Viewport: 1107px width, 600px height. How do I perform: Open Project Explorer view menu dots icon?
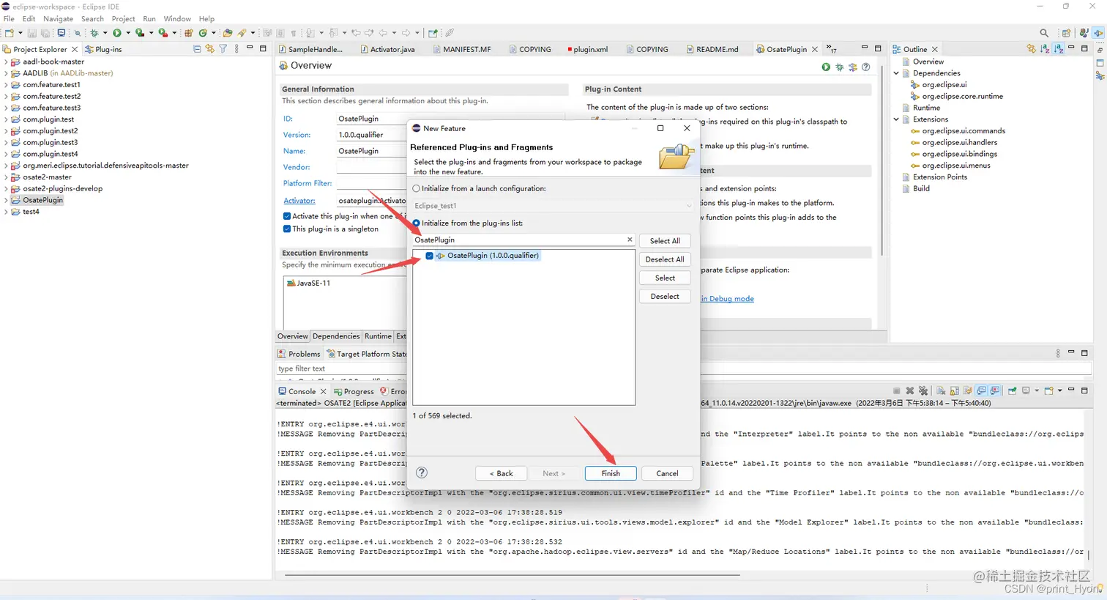tap(236, 49)
